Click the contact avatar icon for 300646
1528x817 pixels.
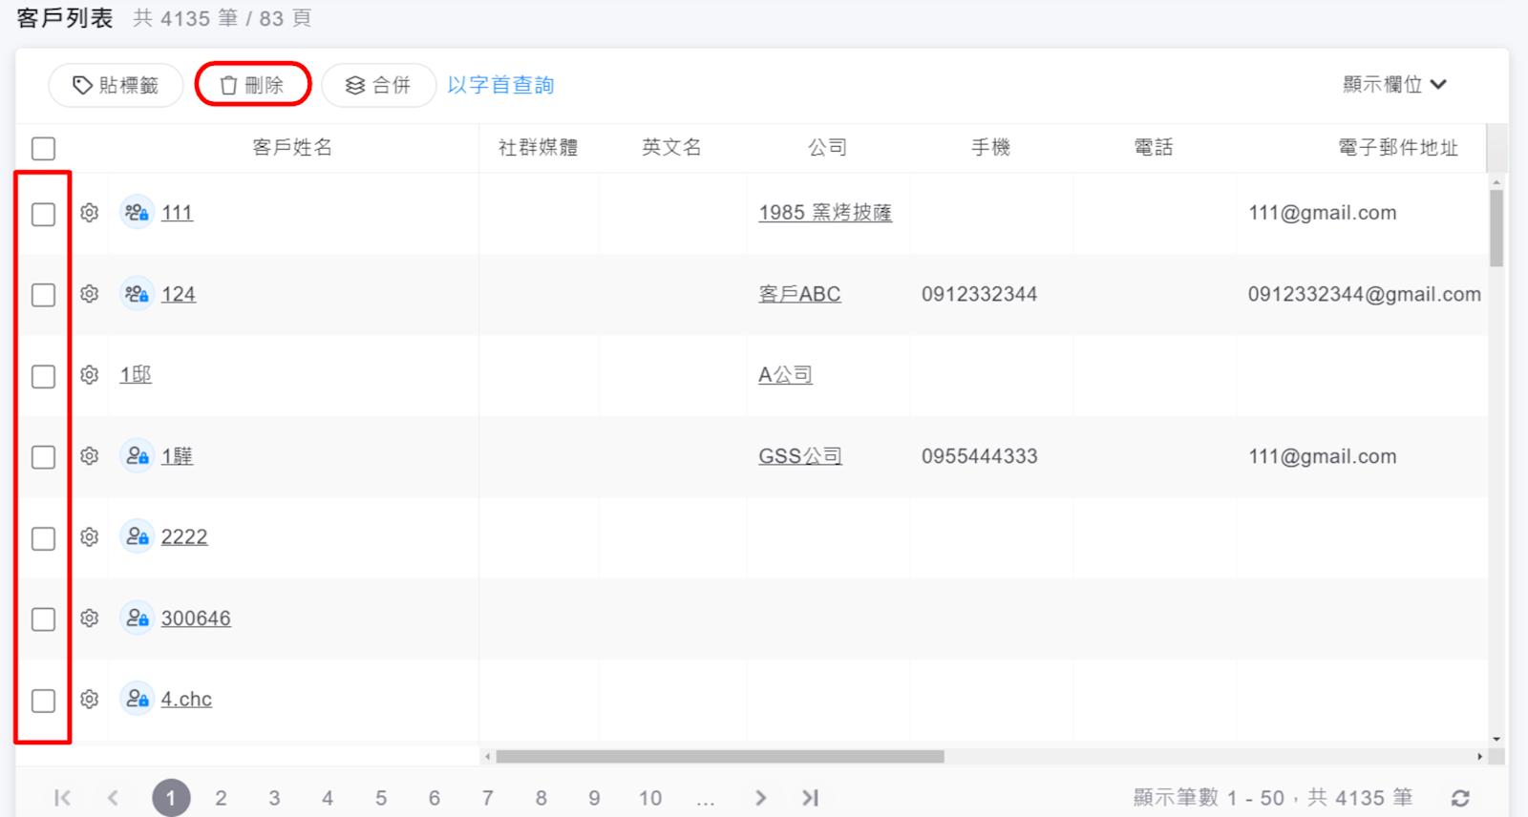click(138, 618)
